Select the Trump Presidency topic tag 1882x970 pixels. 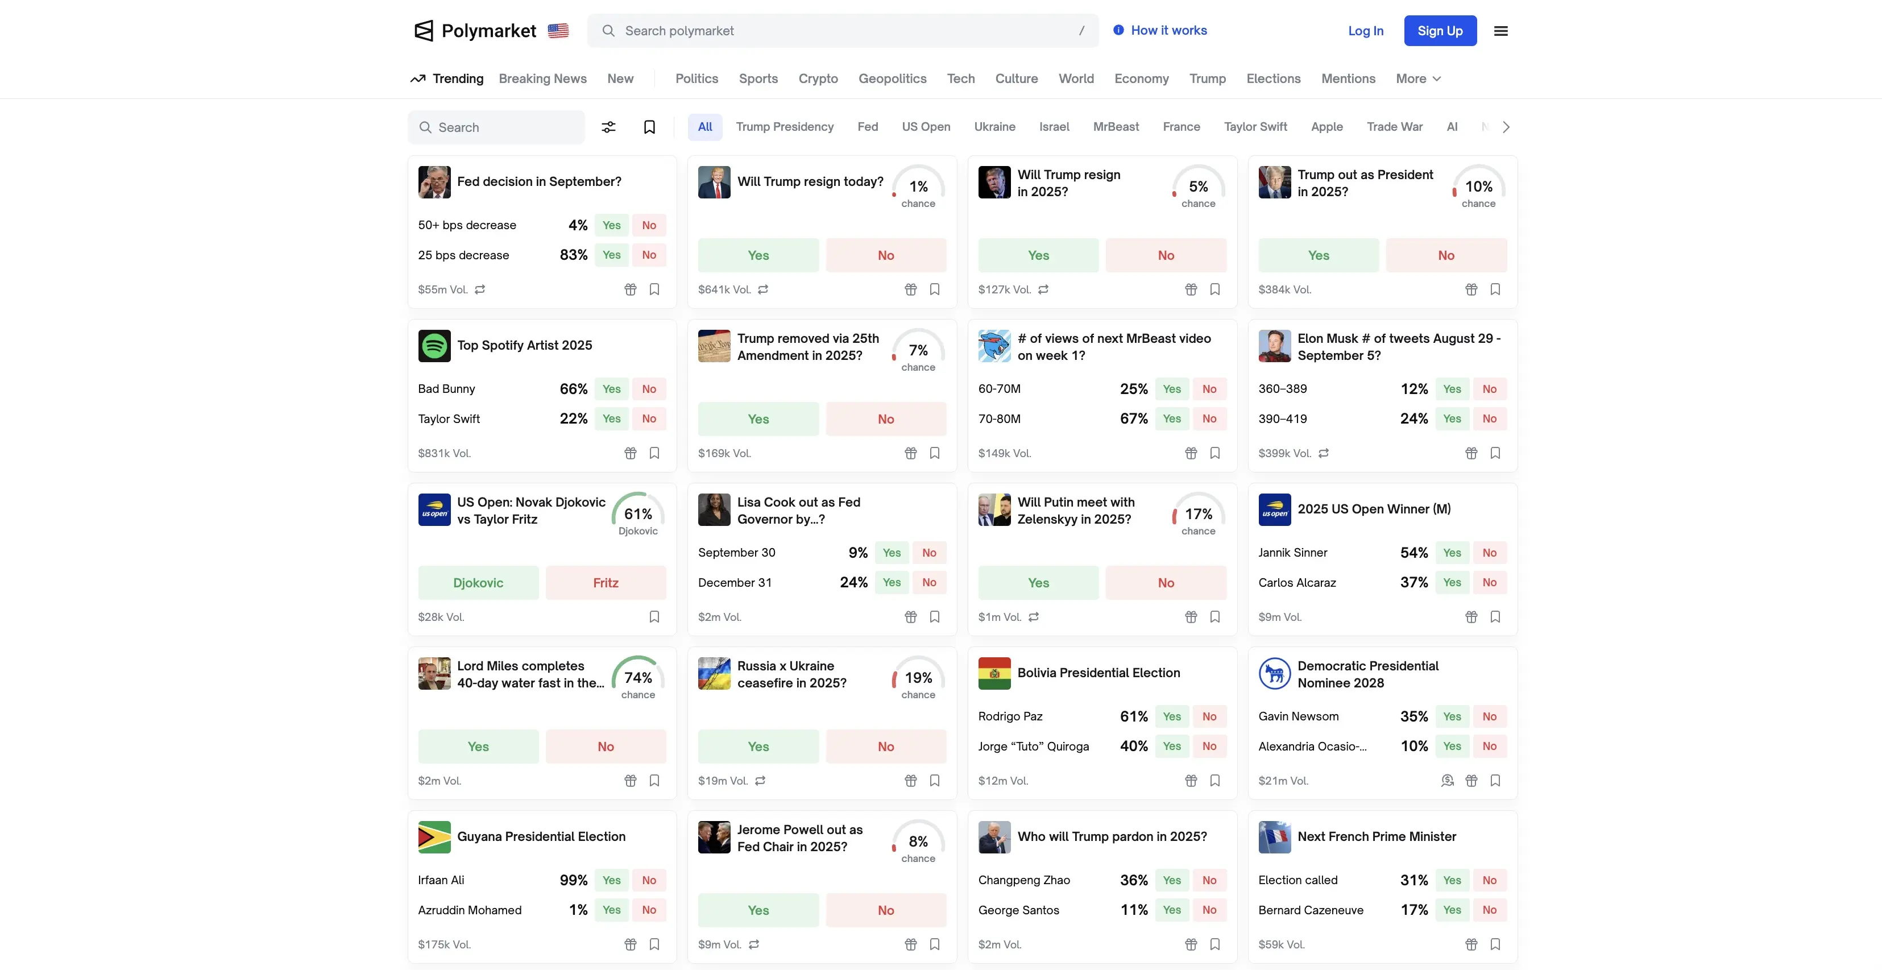[x=785, y=127]
